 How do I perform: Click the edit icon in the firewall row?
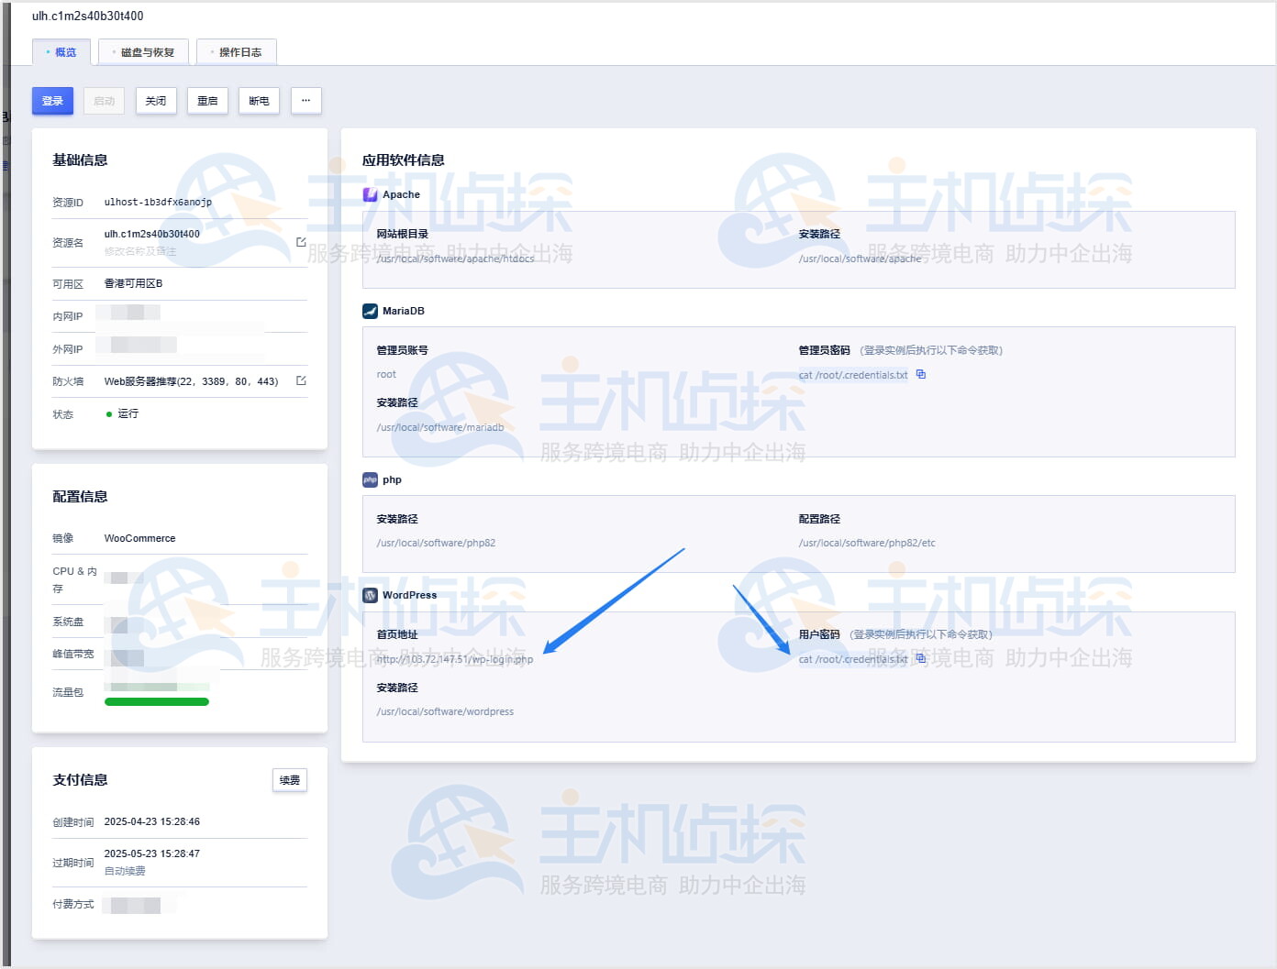(301, 380)
